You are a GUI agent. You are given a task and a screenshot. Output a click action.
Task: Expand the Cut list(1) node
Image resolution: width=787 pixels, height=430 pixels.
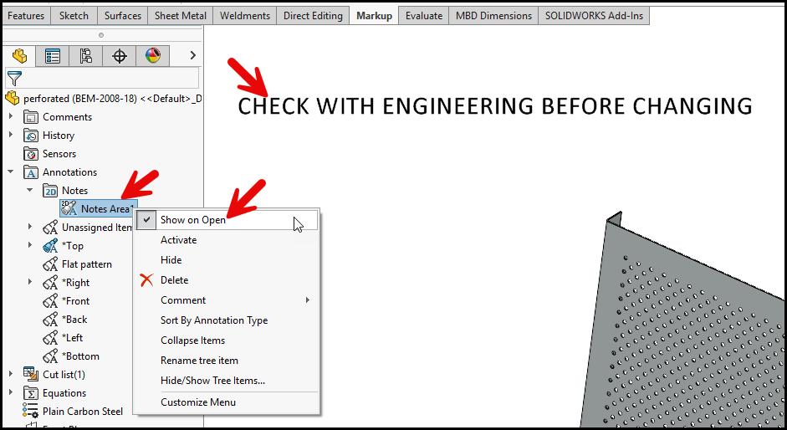11,375
